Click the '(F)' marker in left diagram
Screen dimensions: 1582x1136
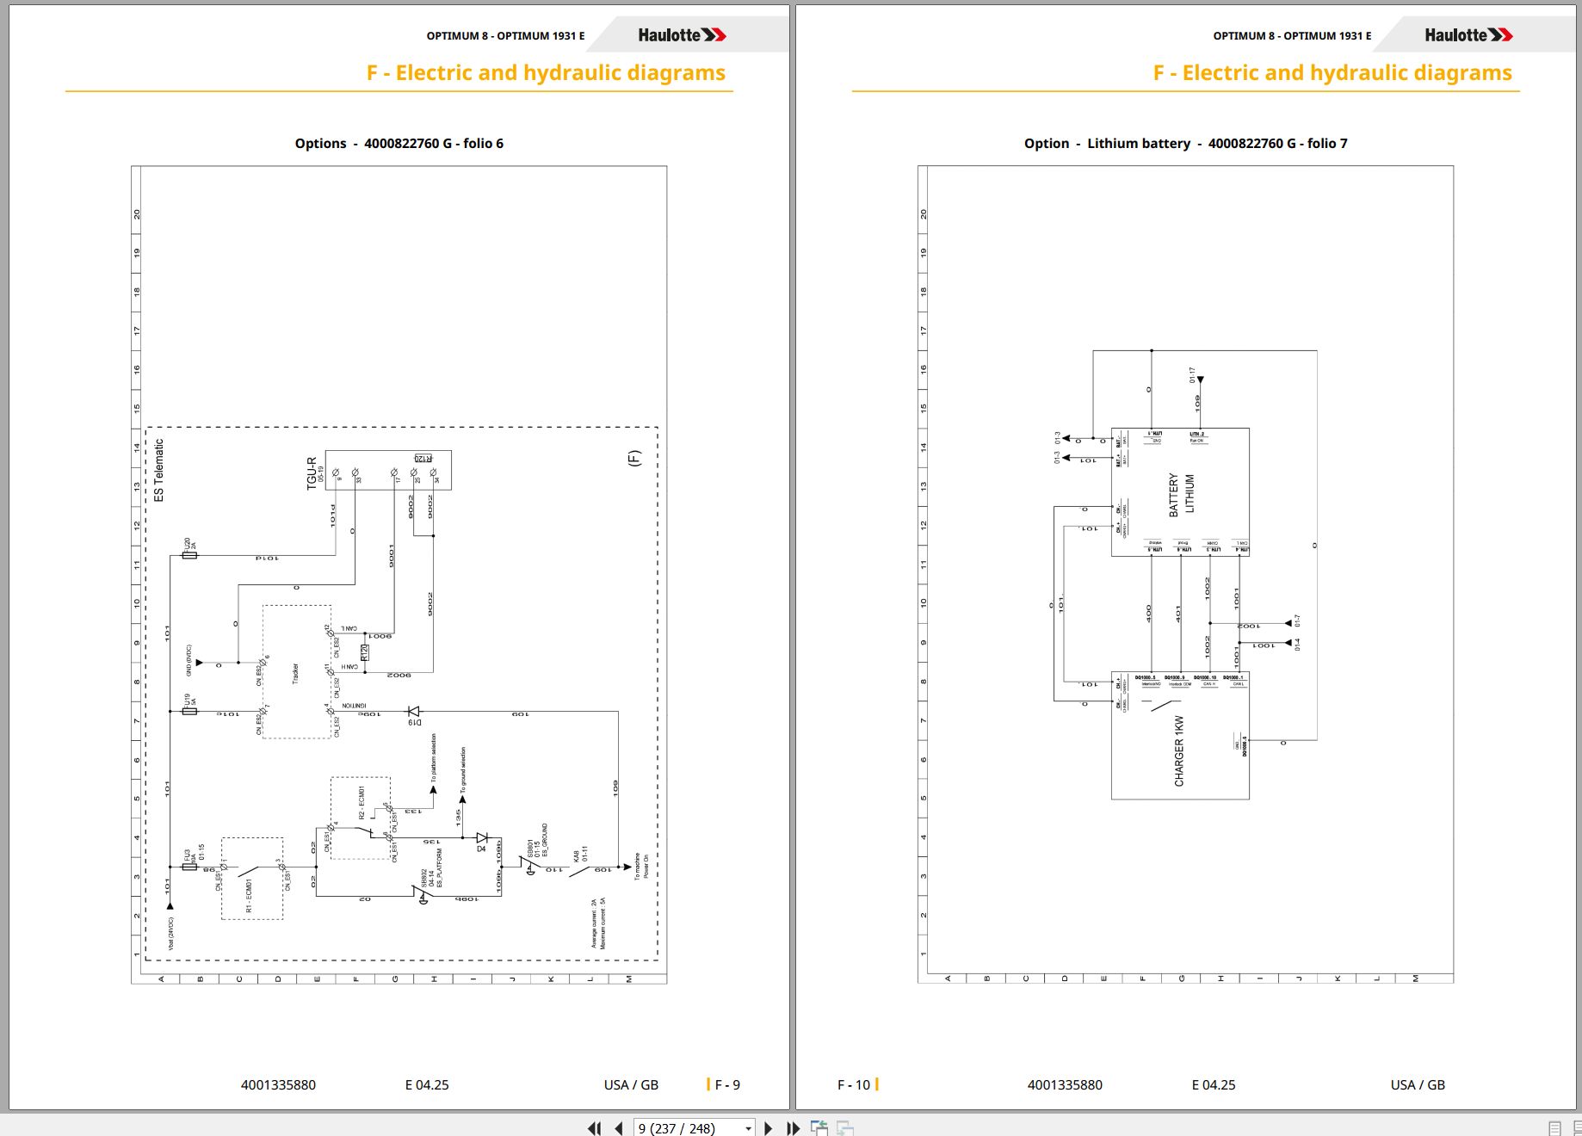pos(635,458)
